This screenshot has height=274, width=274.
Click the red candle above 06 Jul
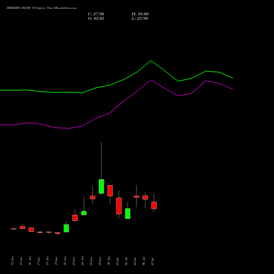point(145,197)
